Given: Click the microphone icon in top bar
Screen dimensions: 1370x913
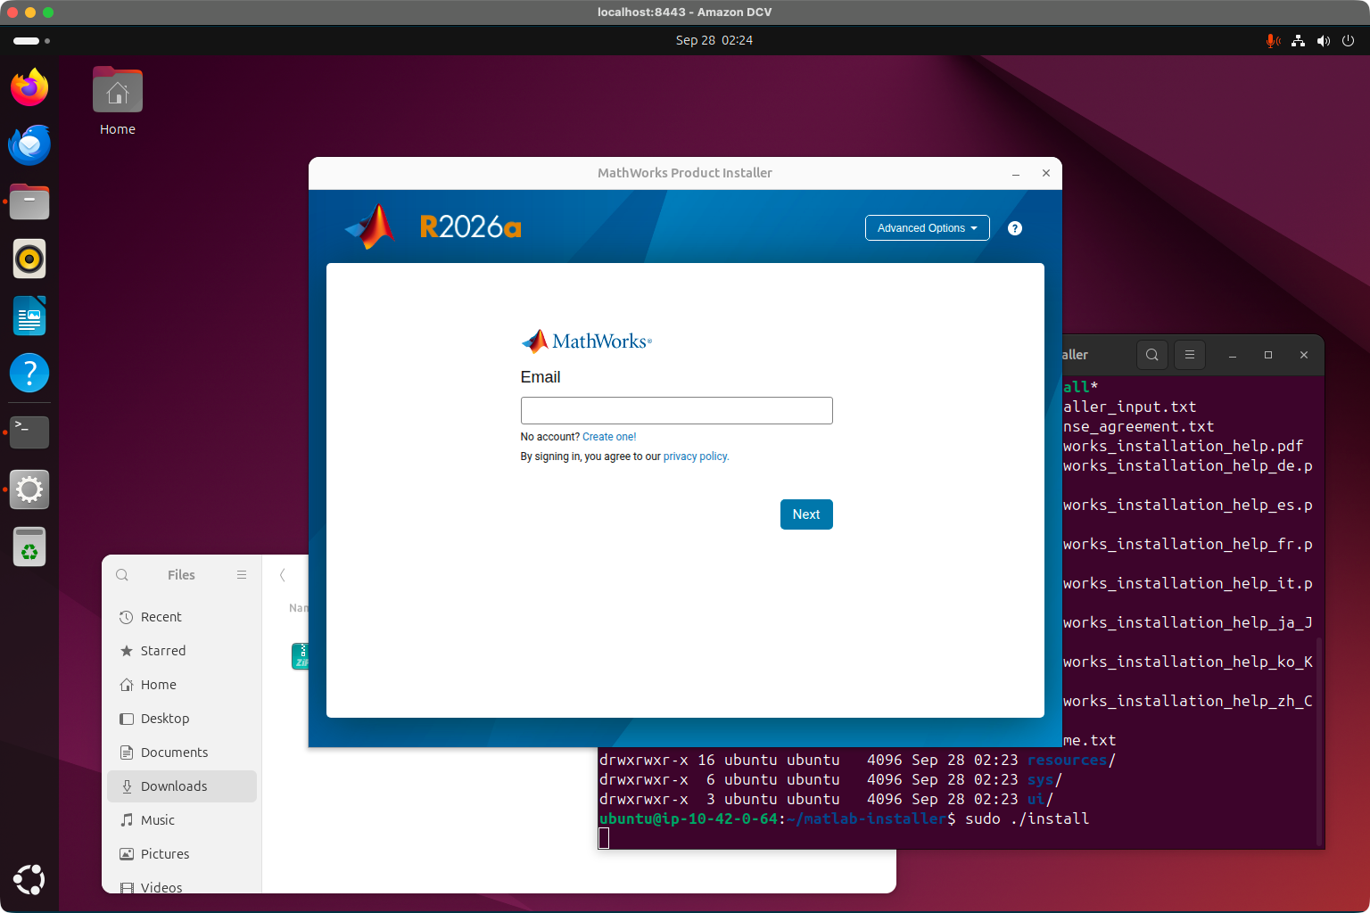Looking at the screenshot, I should 1273,41.
